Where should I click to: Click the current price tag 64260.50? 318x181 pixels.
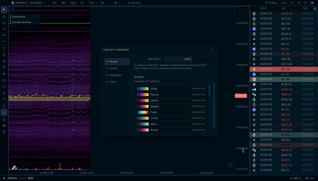click(x=241, y=96)
